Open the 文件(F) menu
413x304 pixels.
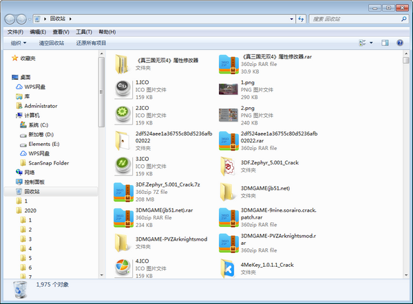[x=15, y=32]
